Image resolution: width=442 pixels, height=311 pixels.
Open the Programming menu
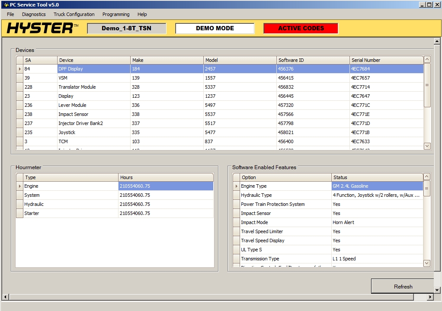pyautogui.click(x=115, y=14)
